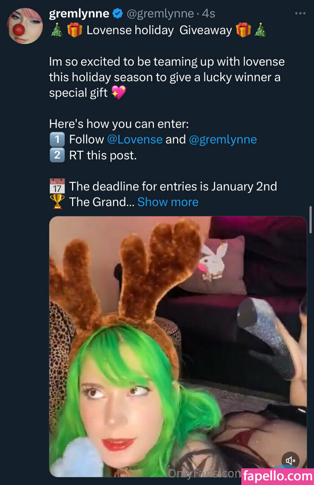Click the @gremlynne mention in step one
The height and width of the screenshot is (485, 314).
(x=223, y=139)
